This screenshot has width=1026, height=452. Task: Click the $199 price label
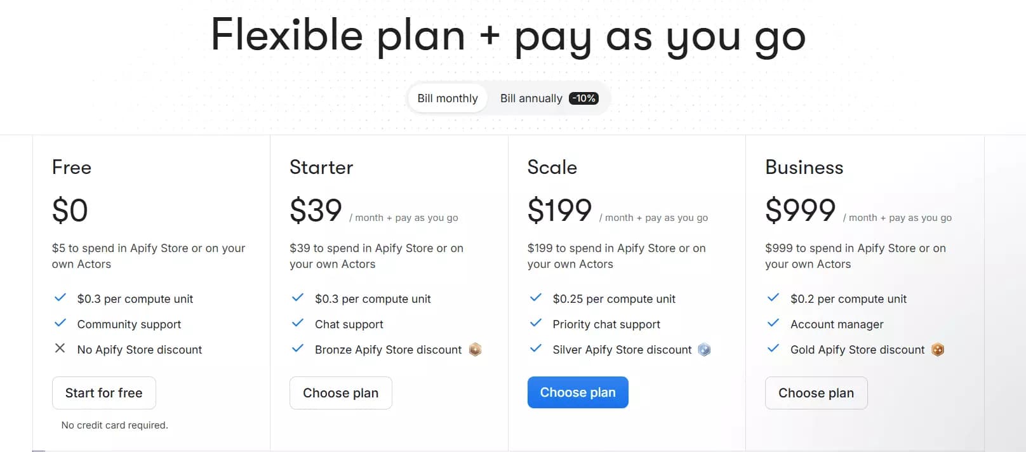(560, 210)
